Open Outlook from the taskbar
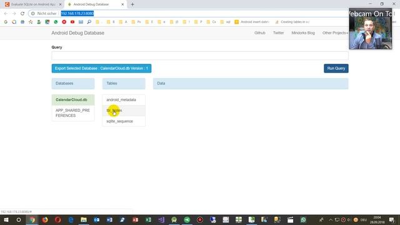Image resolution: width=400 pixels, height=225 pixels. (x=96, y=219)
